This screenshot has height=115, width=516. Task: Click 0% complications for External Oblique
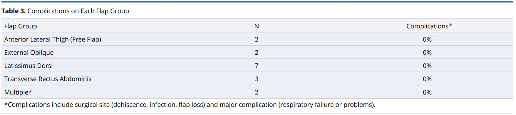coord(427,53)
